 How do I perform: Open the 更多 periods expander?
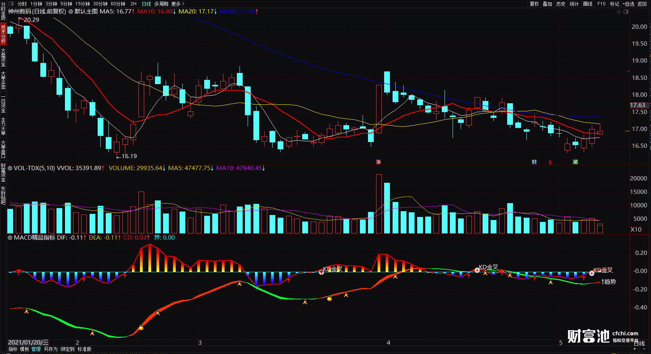(178, 4)
